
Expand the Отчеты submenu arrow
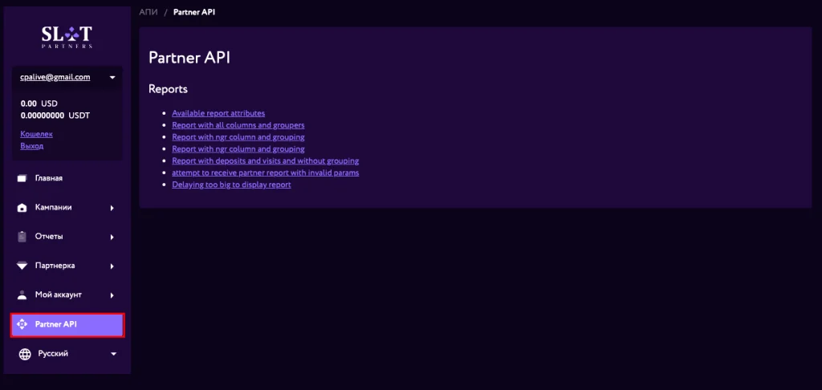pos(112,238)
